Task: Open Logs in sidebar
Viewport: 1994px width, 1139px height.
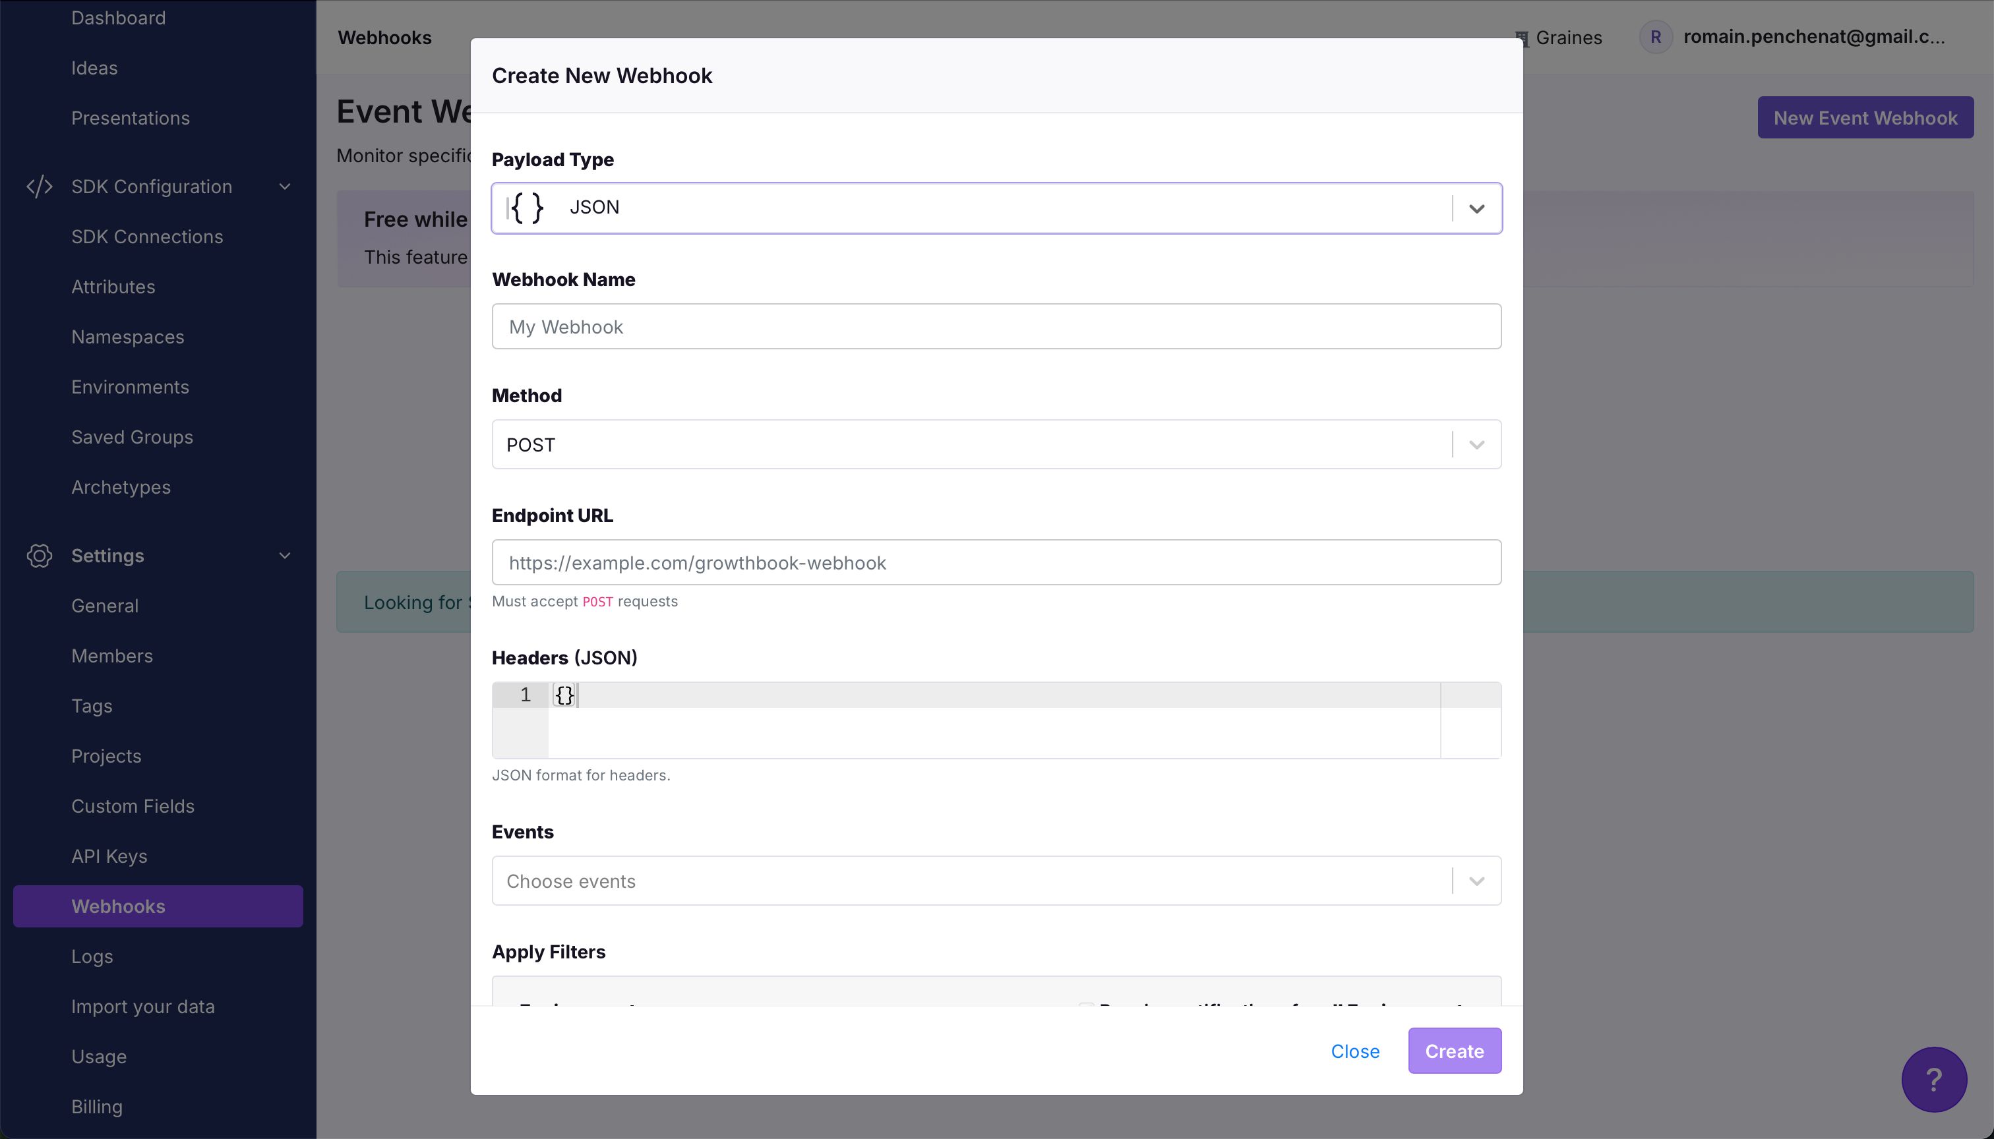Action: point(92,956)
